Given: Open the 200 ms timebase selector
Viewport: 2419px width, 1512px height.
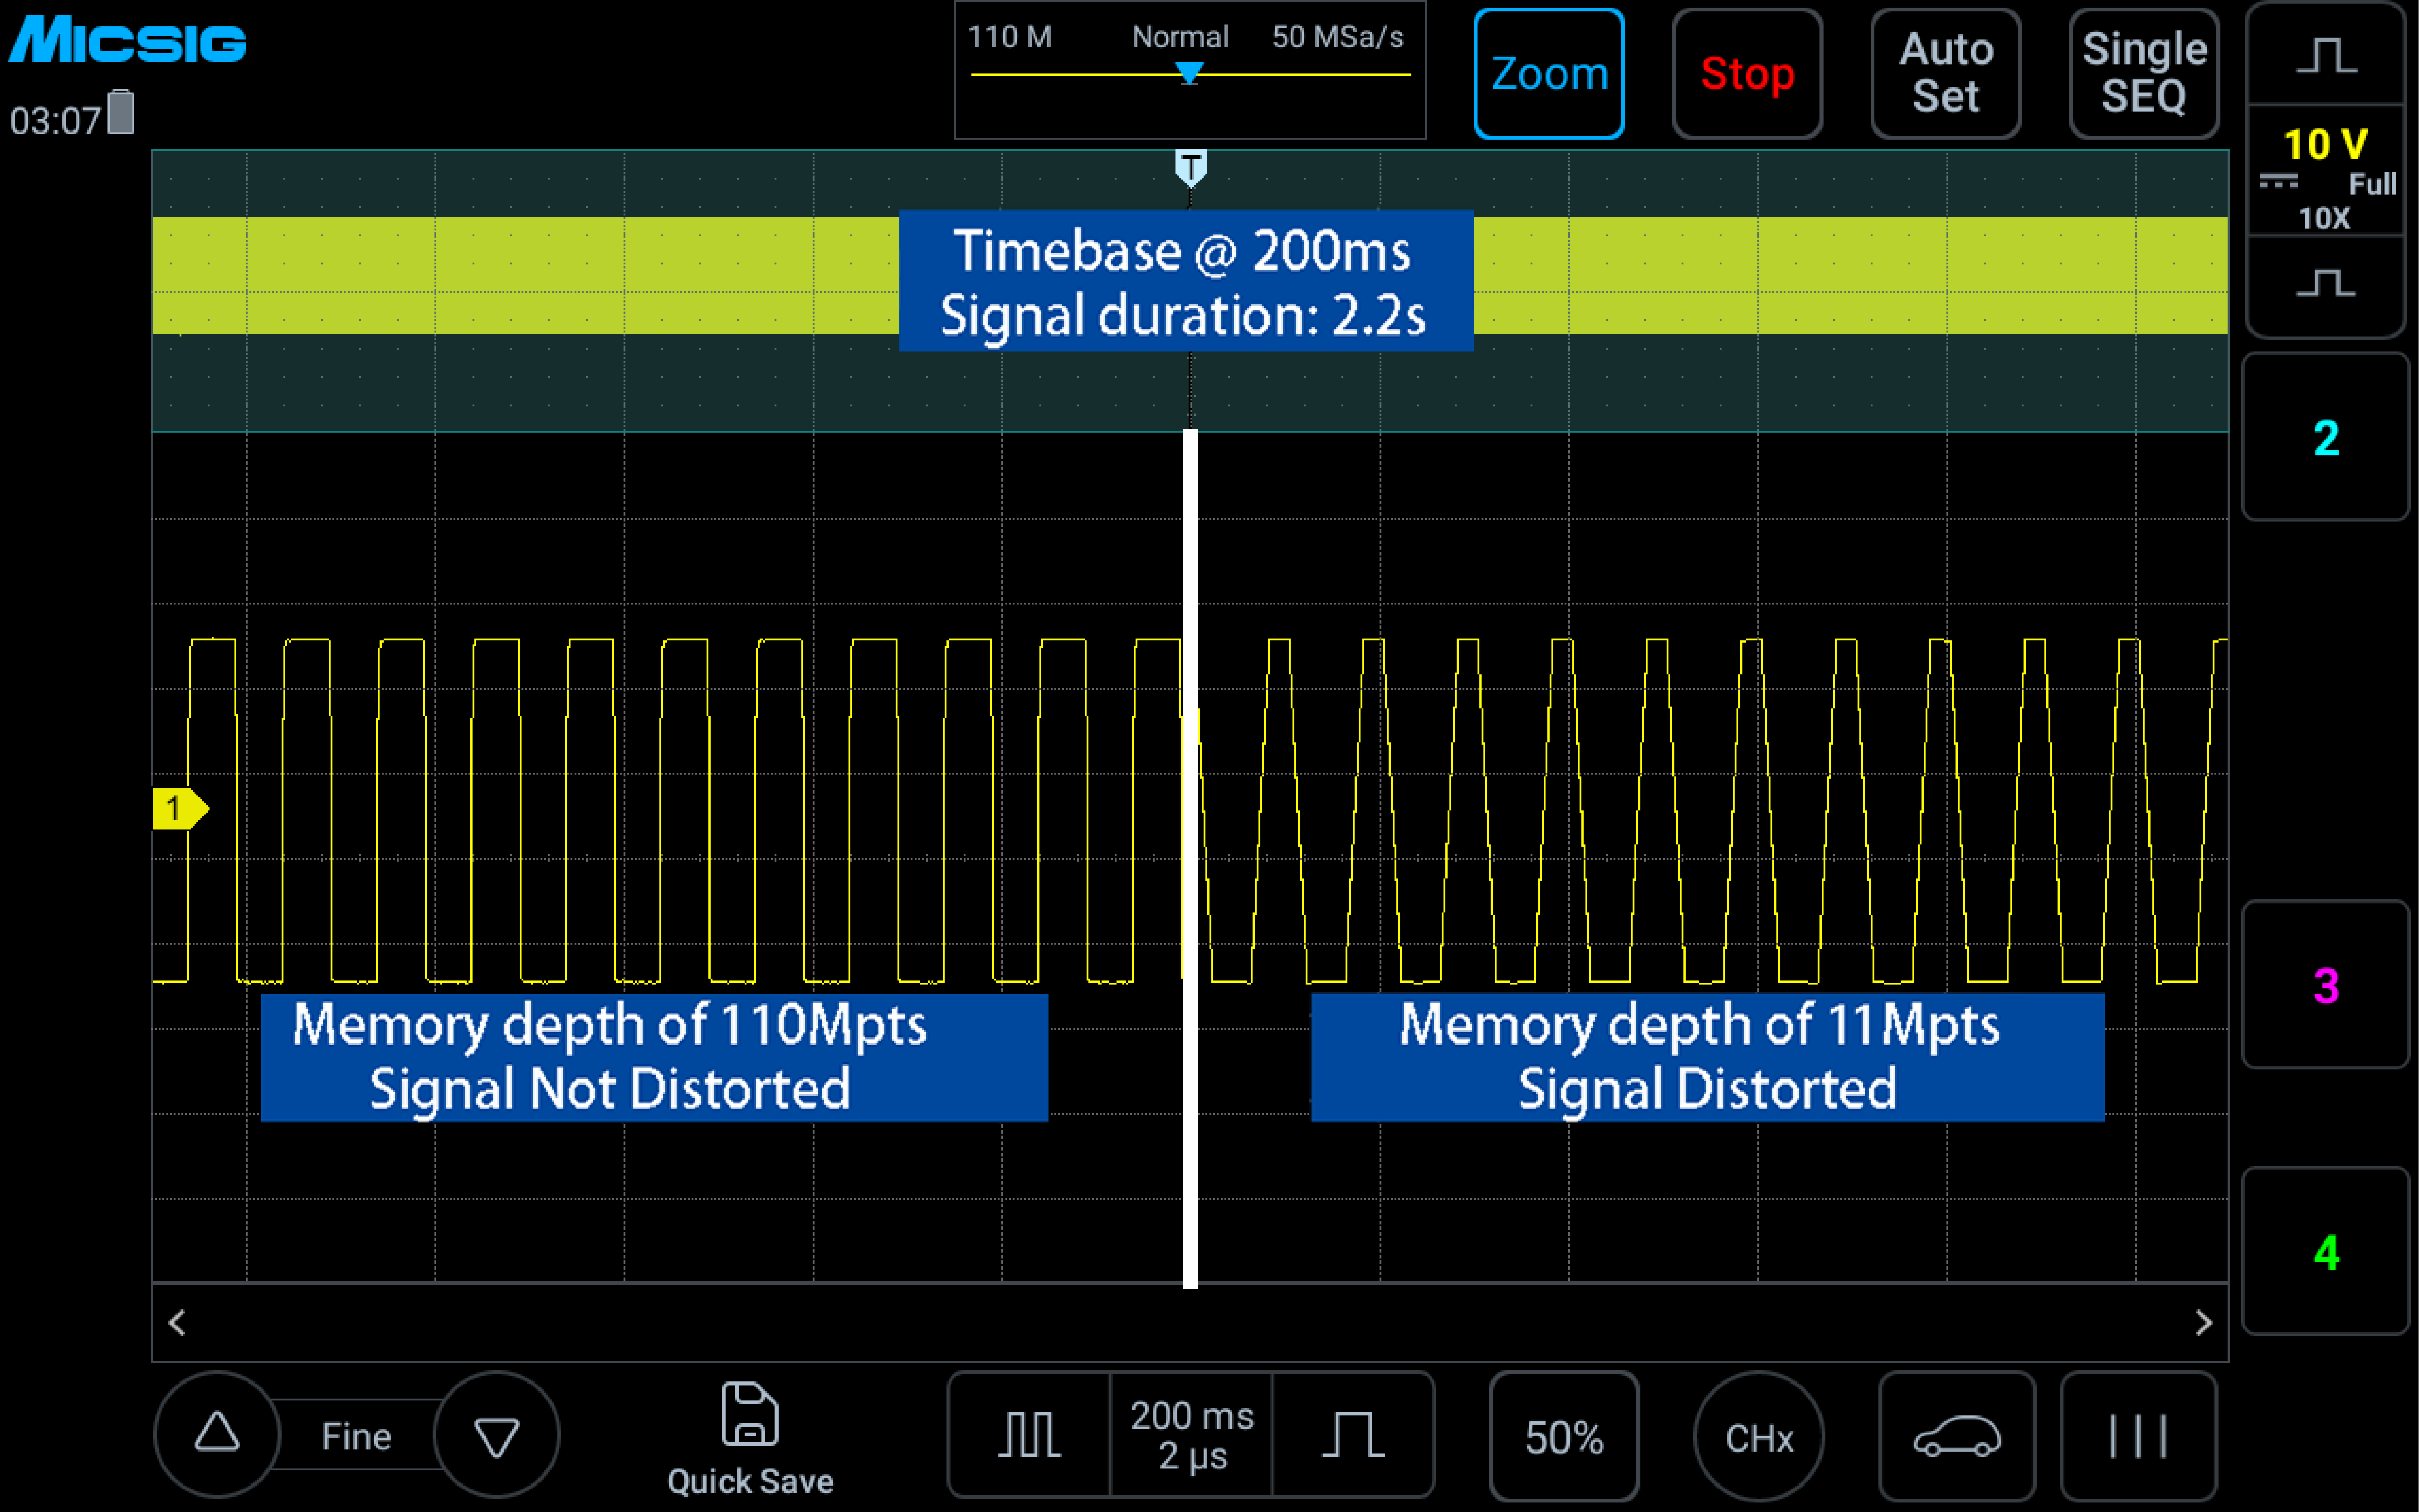Looking at the screenshot, I should [1191, 1435].
